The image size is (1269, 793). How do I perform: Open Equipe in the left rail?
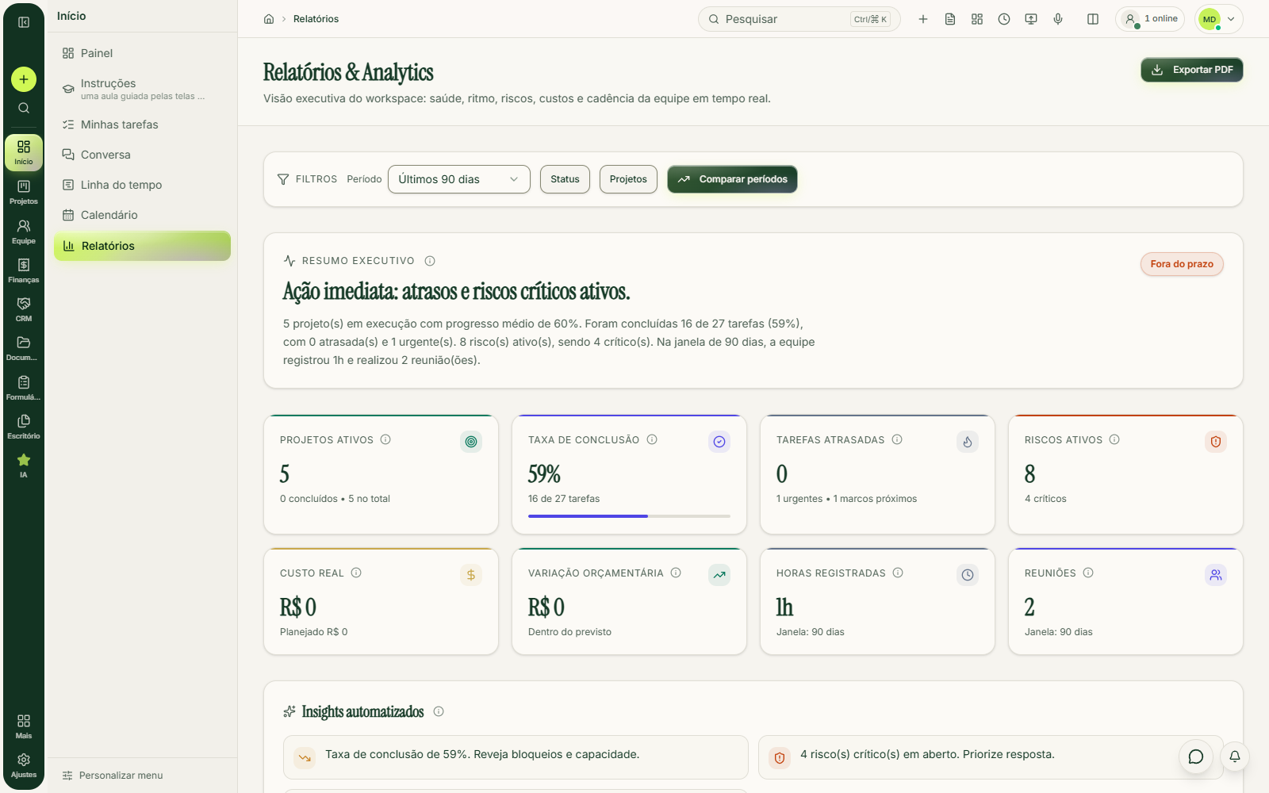pos(24,231)
